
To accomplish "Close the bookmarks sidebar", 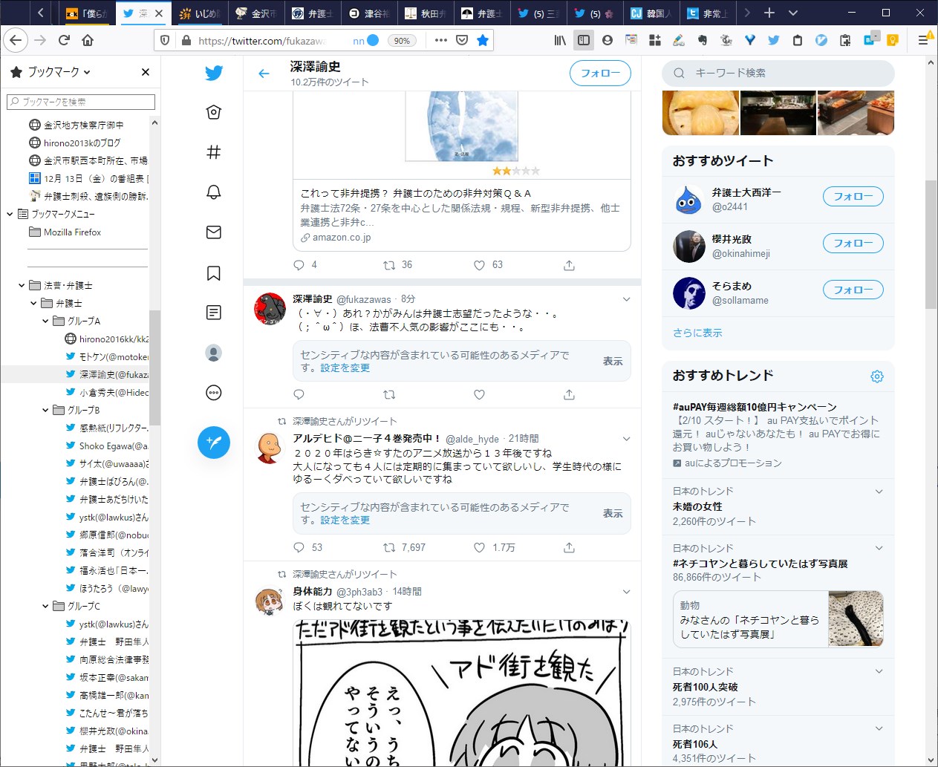I will pyautogui.click(x=146, y=72).
